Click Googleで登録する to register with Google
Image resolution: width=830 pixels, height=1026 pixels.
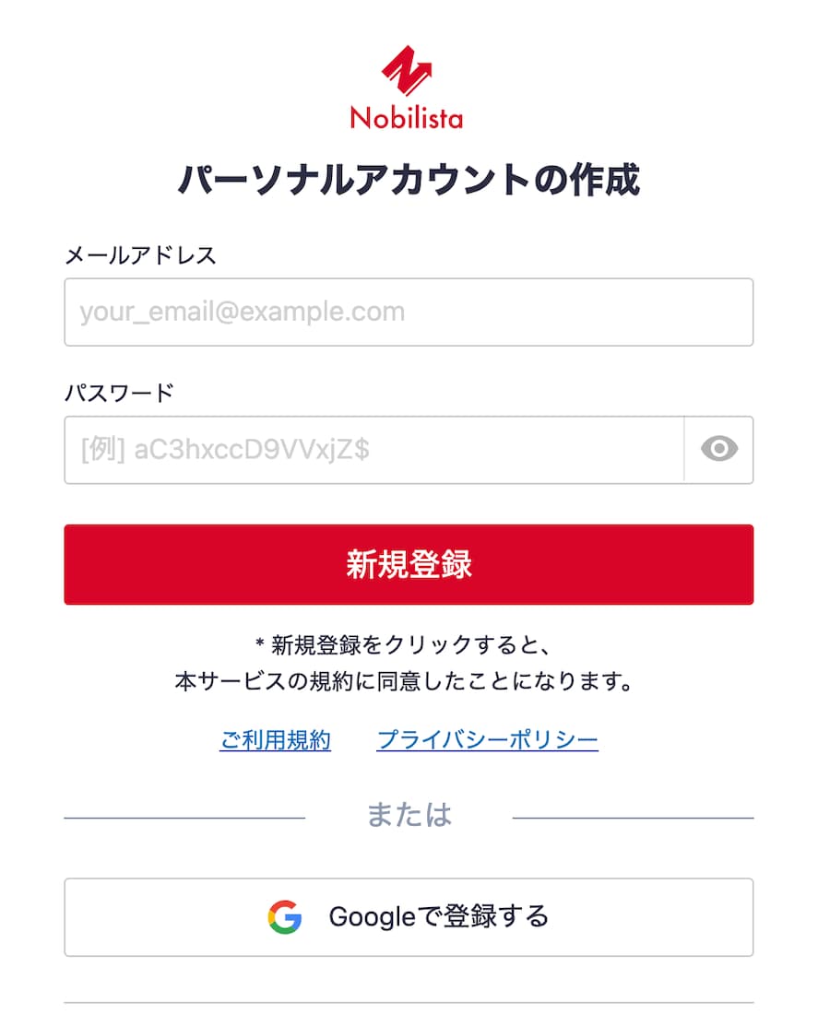[x=409, y=916]
